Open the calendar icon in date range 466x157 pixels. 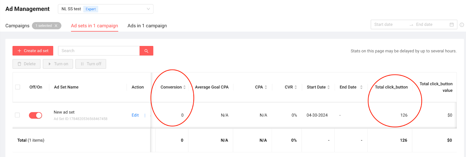(451, 24)
